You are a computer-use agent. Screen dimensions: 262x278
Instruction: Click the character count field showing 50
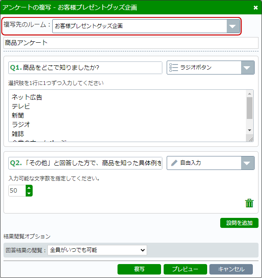17,190
